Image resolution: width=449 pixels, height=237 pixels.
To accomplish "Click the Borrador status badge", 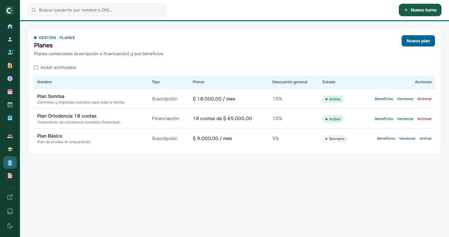I will tap(335, 139).
